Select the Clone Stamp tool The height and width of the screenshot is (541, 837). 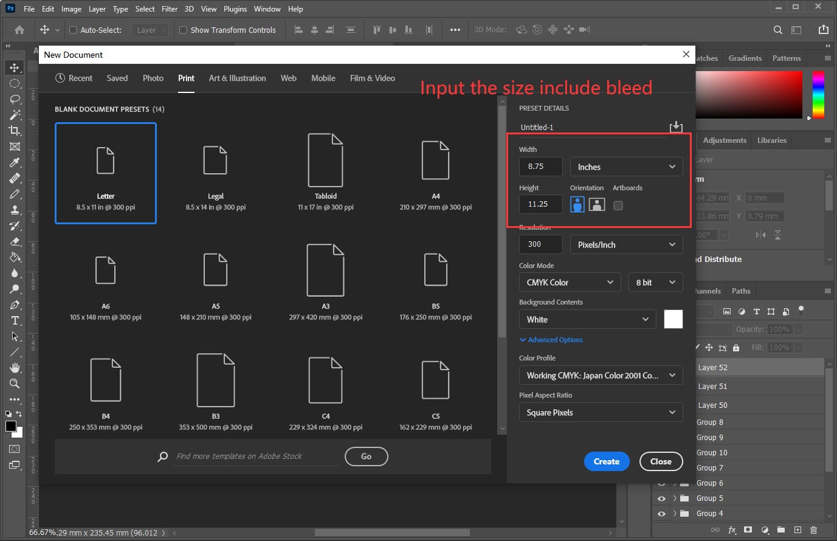(x=15, y=210)
